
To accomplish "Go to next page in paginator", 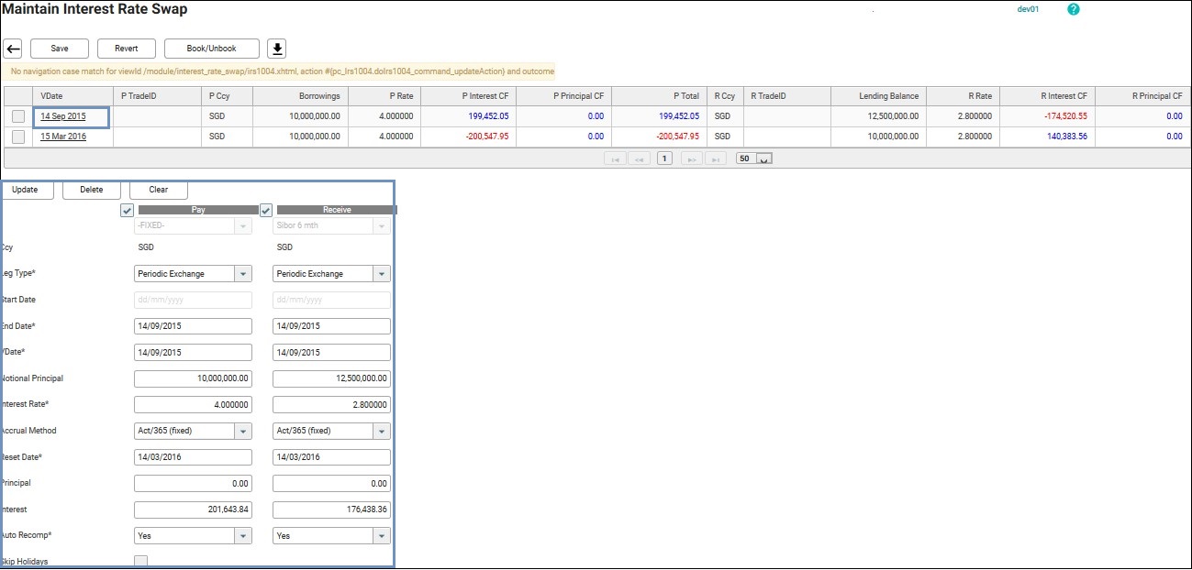I will 691,159.
